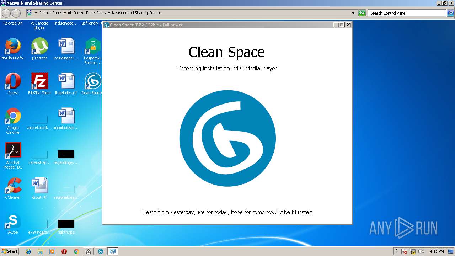Select ltdarticles.rtf document on desktop
The height and width of the screenshot is (256, 455).
(66, 84)
